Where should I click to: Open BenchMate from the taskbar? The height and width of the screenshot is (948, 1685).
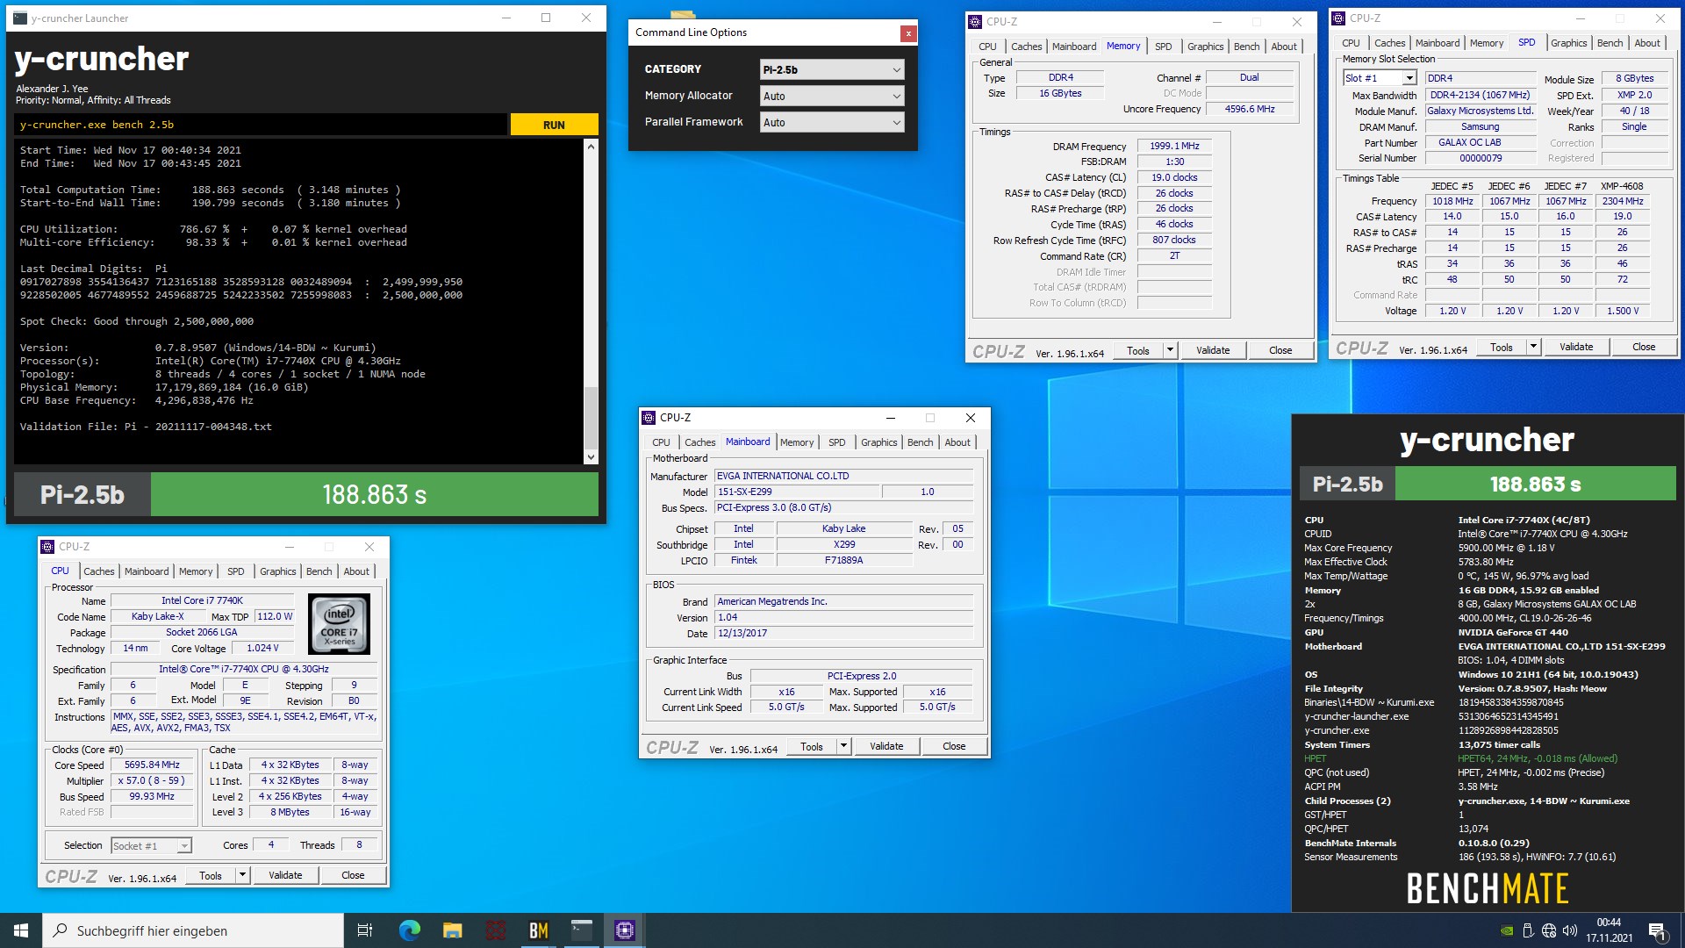point(539,930)
